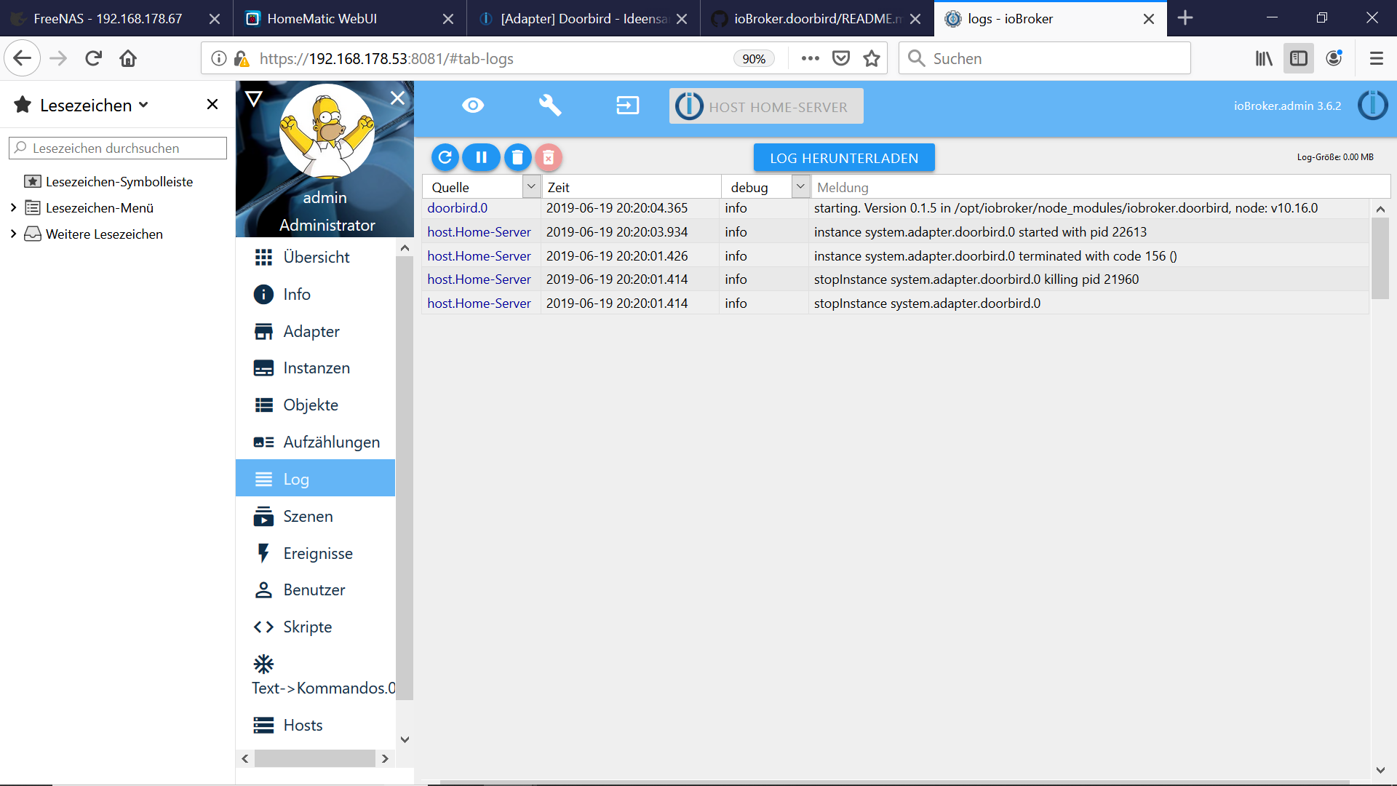Switch to the [Adapter] Doorbird forum tab
The width and height of the screenshot is (1397, 786).
pyautogui.click(x=584, y=19)
